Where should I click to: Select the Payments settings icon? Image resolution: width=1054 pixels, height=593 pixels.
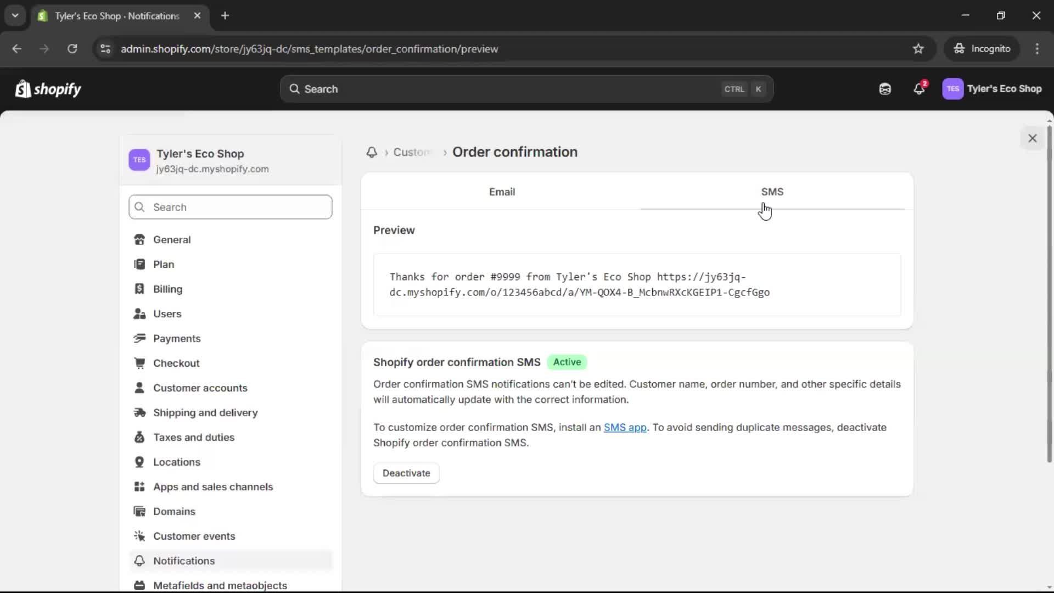click(x=140, y=338)
